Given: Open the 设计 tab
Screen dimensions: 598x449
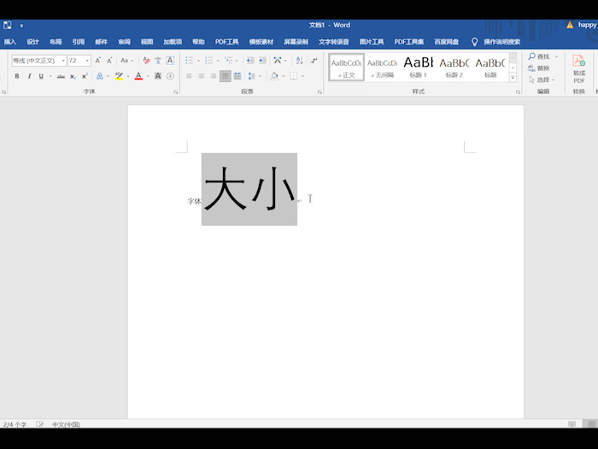Looking at the screenshot, I should (x=32, y=42).
